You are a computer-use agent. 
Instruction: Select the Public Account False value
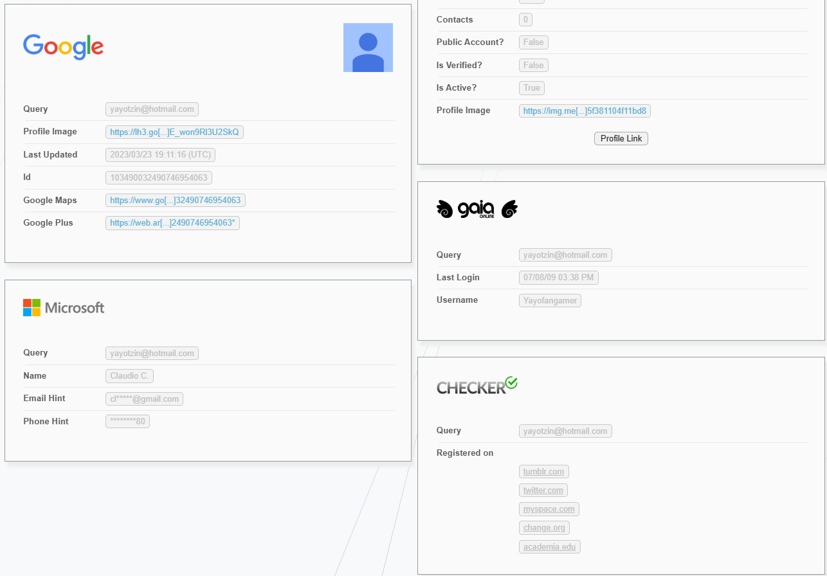[534, 42]
